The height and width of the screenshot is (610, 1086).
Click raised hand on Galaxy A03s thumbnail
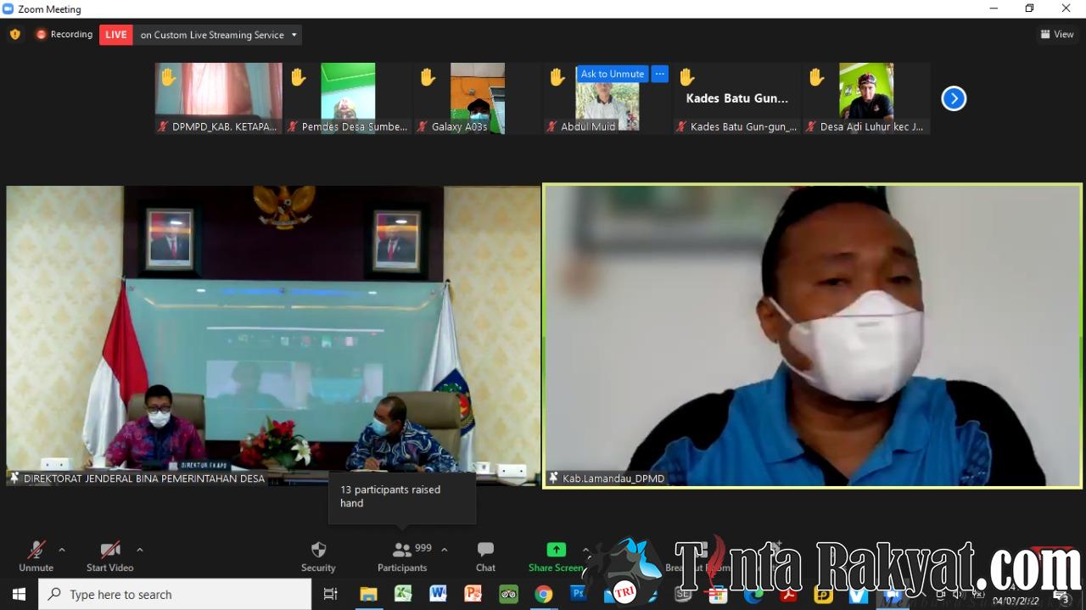428,77
